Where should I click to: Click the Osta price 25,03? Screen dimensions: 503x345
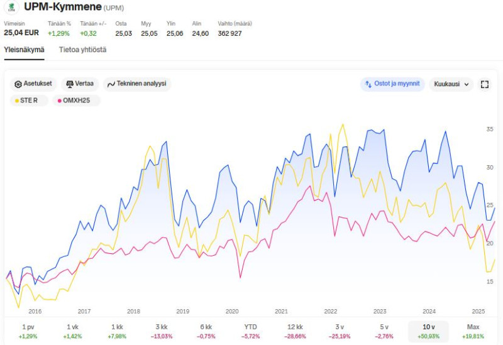point(123,33)
